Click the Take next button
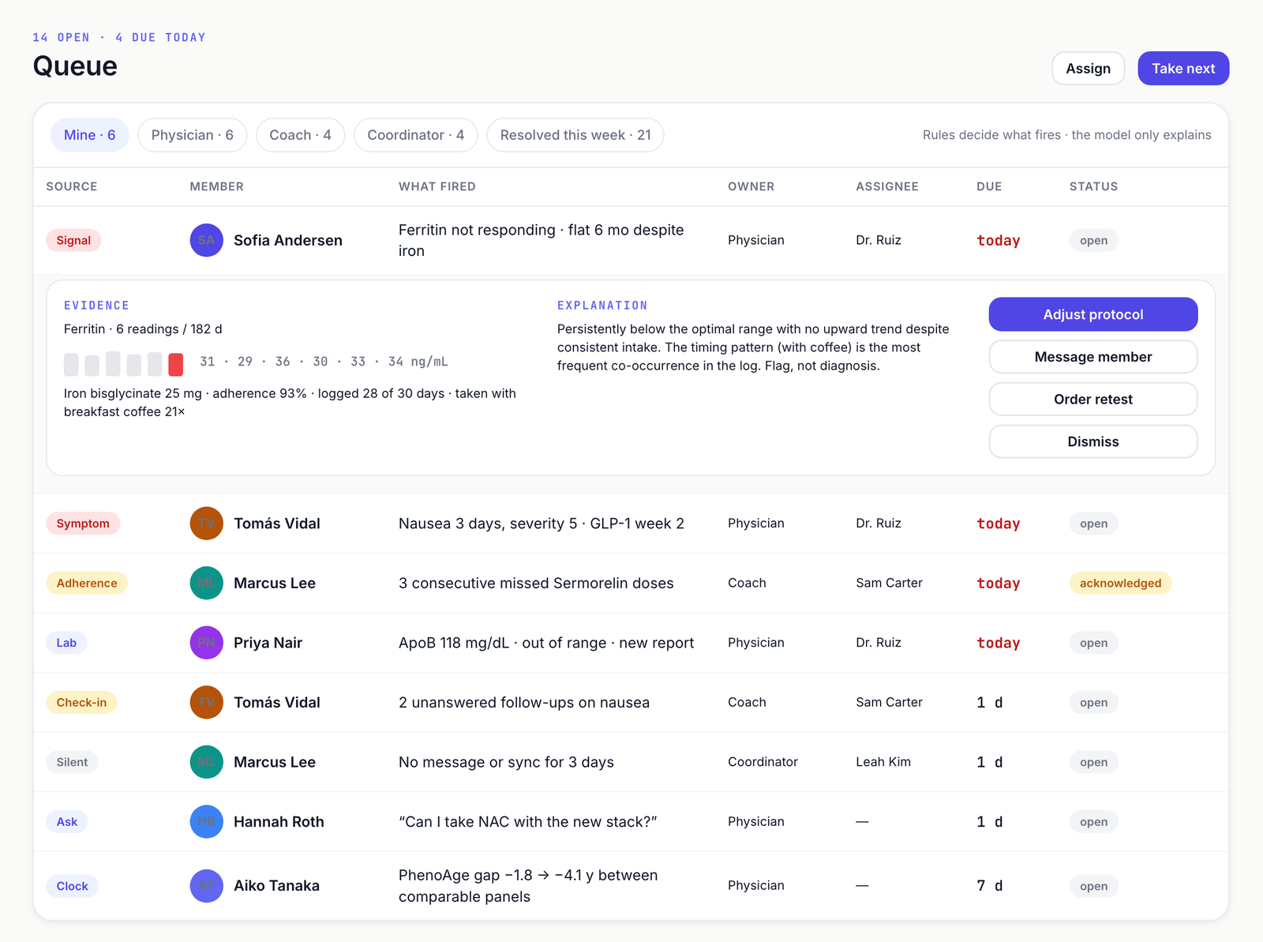Image resolution: width=1263 pixels, height=942 pixels. [1182, 69]
